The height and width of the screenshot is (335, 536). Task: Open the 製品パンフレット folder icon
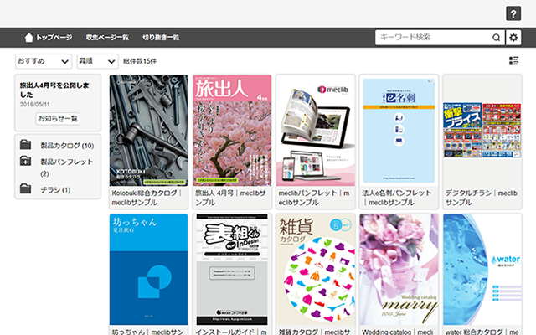(26, 162)
